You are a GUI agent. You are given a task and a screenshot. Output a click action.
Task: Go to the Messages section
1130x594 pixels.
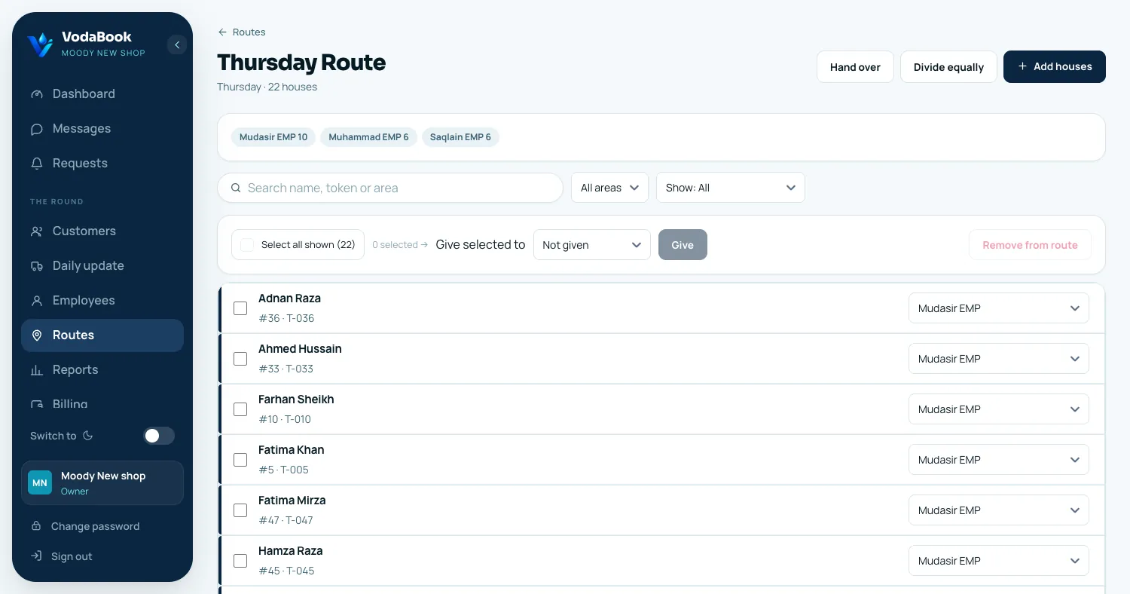click(102, 129)
